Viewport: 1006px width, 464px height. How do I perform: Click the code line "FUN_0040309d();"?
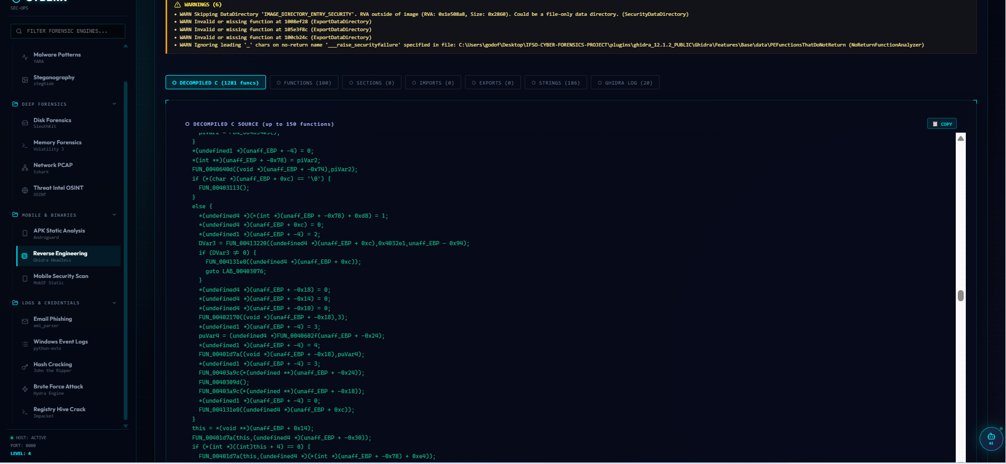coord(224,383)
